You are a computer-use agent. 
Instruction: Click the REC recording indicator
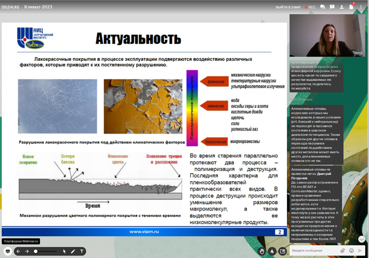click(x=309, y=7)
